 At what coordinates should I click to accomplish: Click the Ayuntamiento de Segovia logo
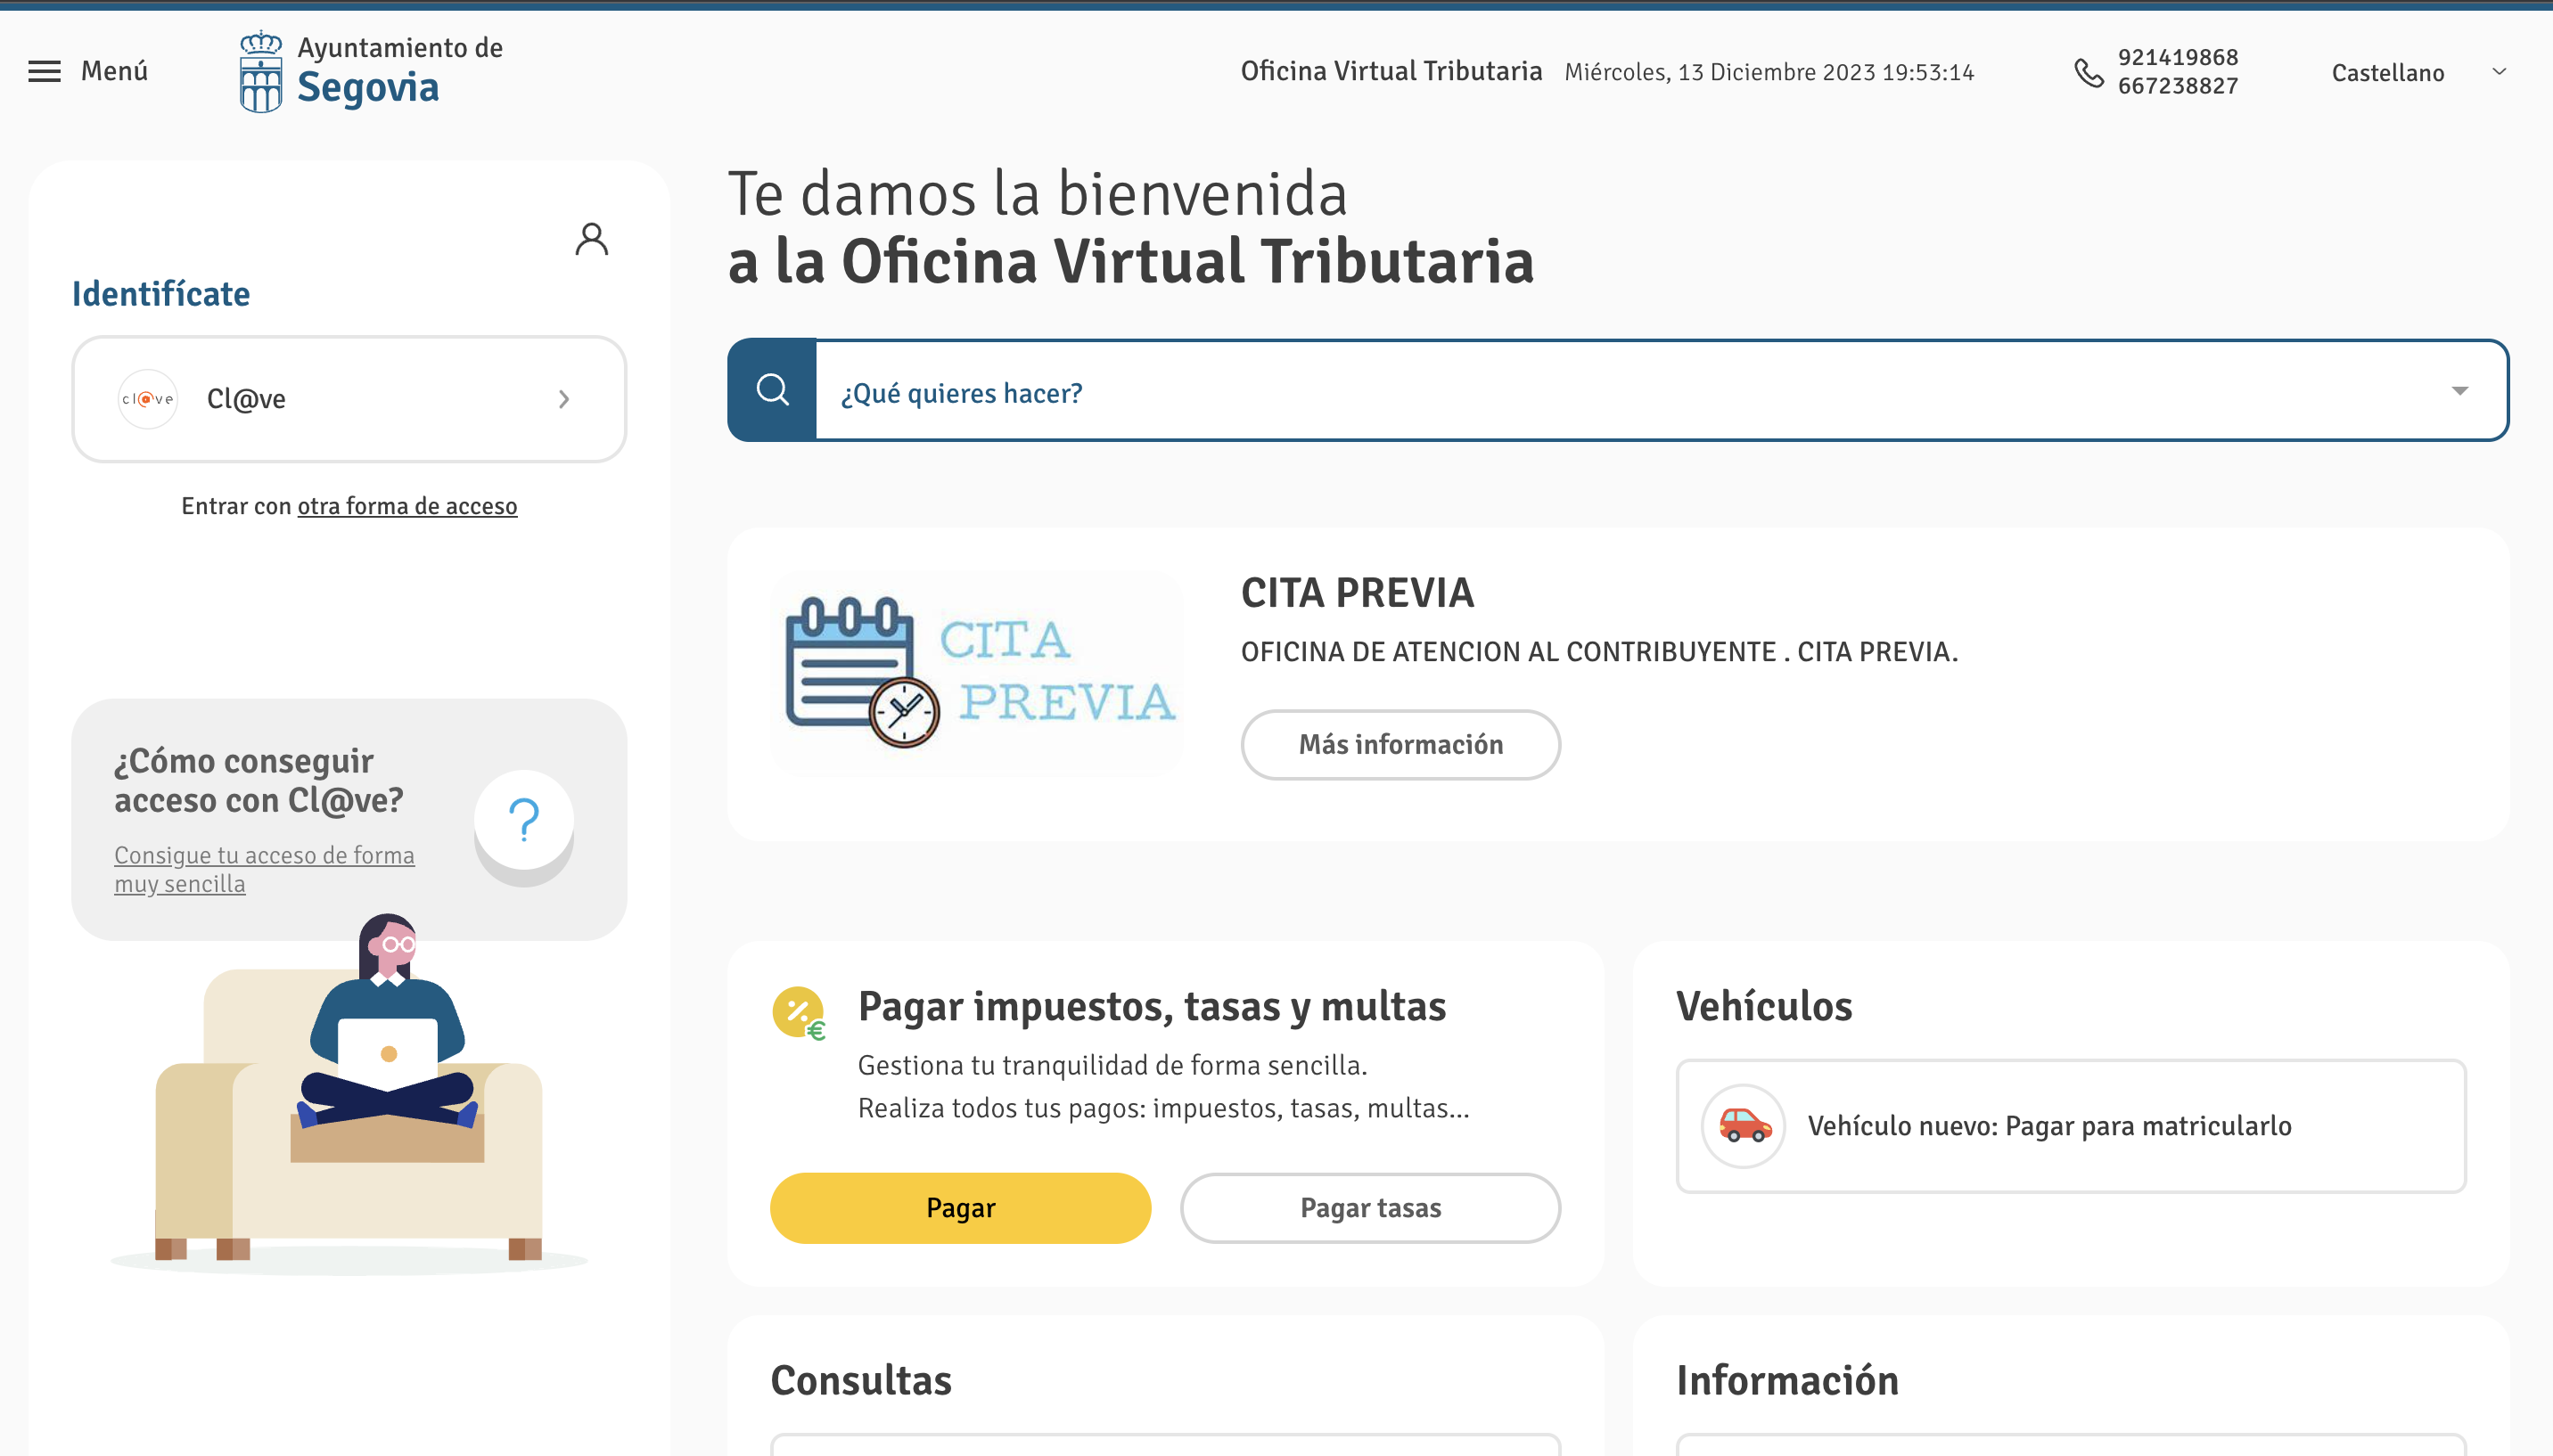[x=371, y=71]
